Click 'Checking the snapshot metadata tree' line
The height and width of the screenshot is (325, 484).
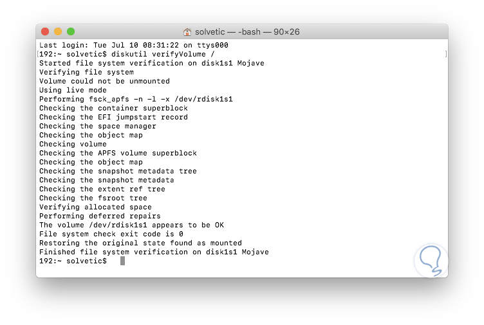tap(118, 171)
